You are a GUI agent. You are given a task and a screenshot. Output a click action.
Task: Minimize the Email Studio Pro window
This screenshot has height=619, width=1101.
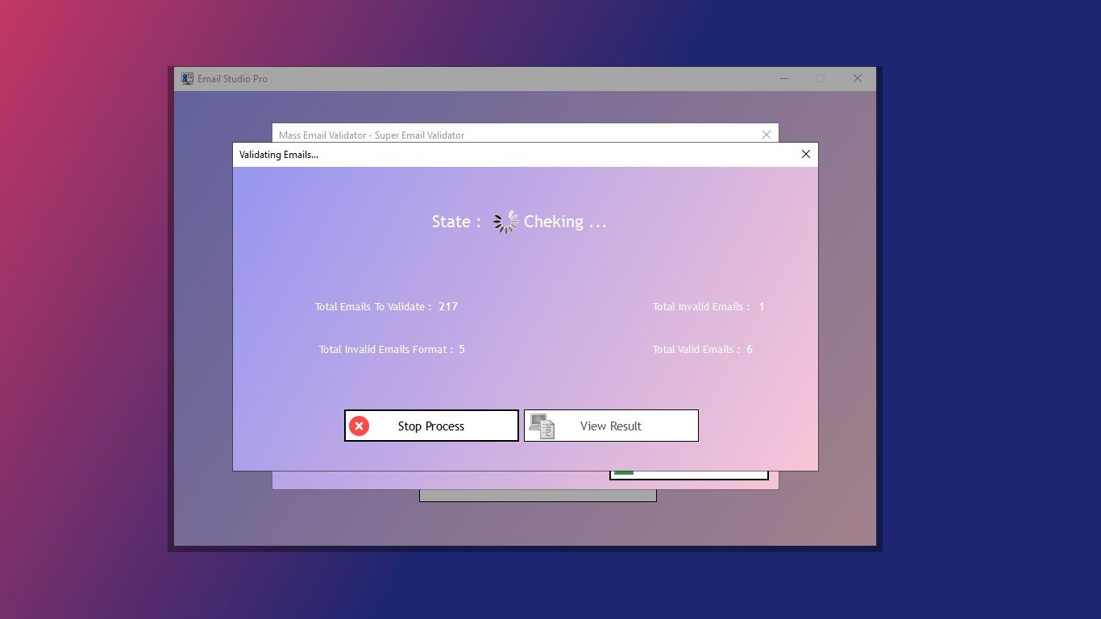point(784,78)
